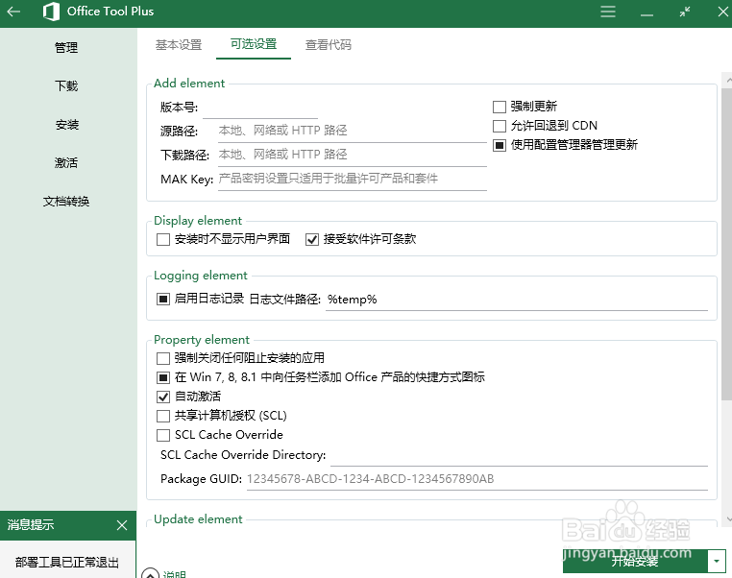Uncheck 接受软件许可条款 checkbox
Viewport: 732px width, 578px height.
coord(312,239)
